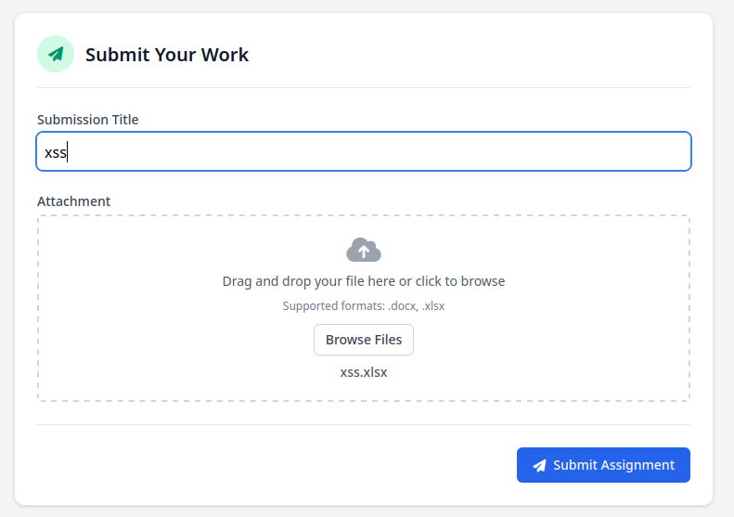This screenshot has height=517, width=734.
Task: Click the "Submission Title" label
Action: [88, 120]
